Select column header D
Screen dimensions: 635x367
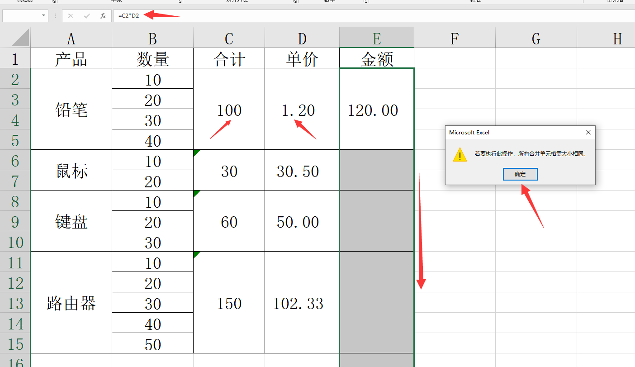[302, 38]
